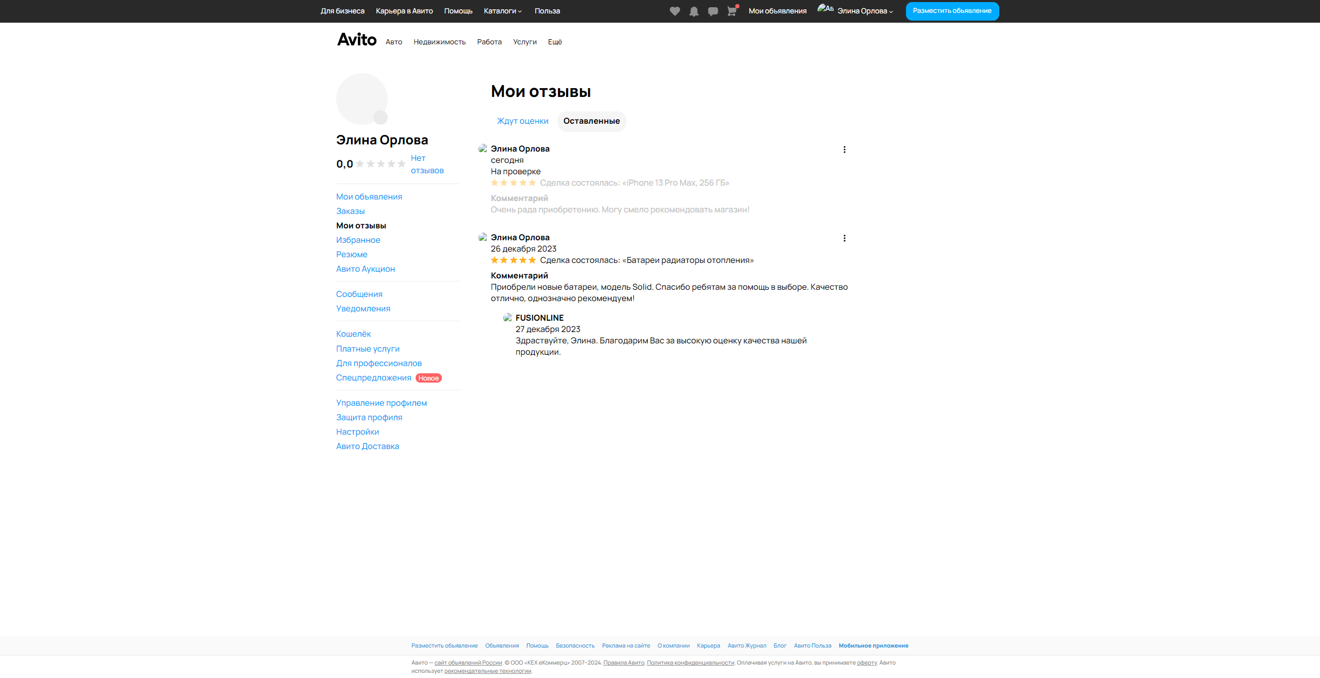Open the Ещё categories menu

pyautogui.click(x=555, y=42)
